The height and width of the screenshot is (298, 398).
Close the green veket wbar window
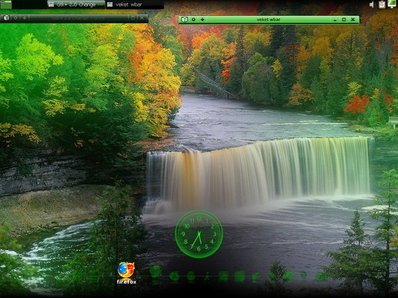pos(354,19)
